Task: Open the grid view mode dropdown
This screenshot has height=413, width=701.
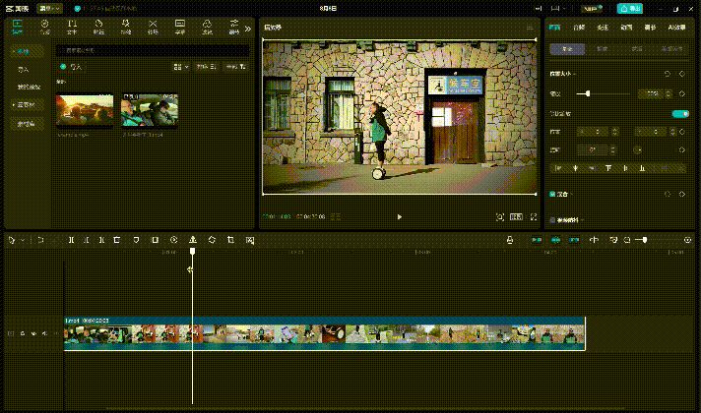Action: tap(180, 67)
